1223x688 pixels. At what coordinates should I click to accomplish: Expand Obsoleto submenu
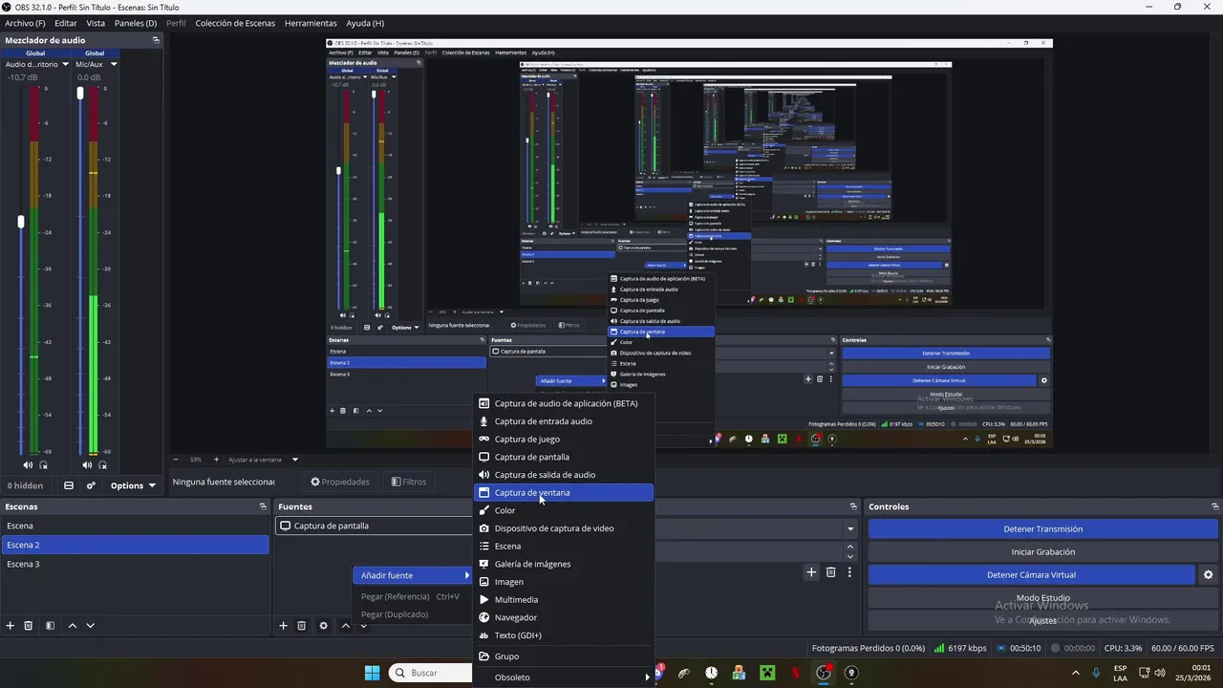(564, 677)
